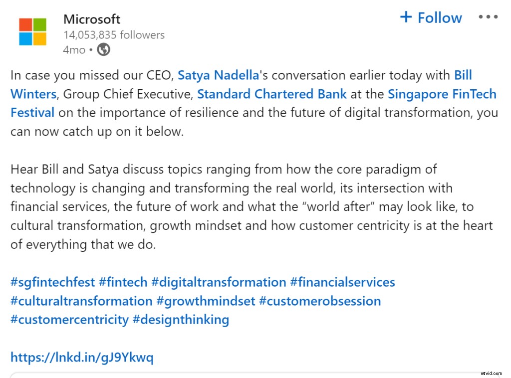
Task: Click the #digitaltransformation hashtag
Action: click(x=219, y=282)
